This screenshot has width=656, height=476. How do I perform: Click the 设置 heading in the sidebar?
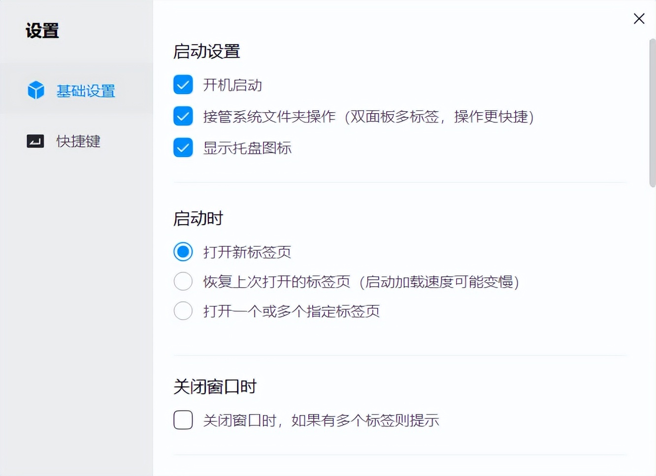tap(42, 30)
